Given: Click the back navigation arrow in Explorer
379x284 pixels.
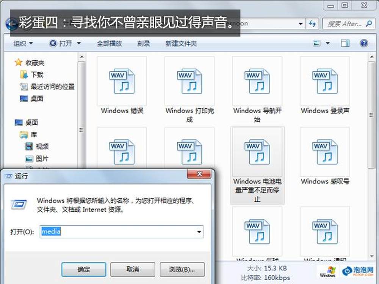Looking at the screenshot, I should pos(11,23).
